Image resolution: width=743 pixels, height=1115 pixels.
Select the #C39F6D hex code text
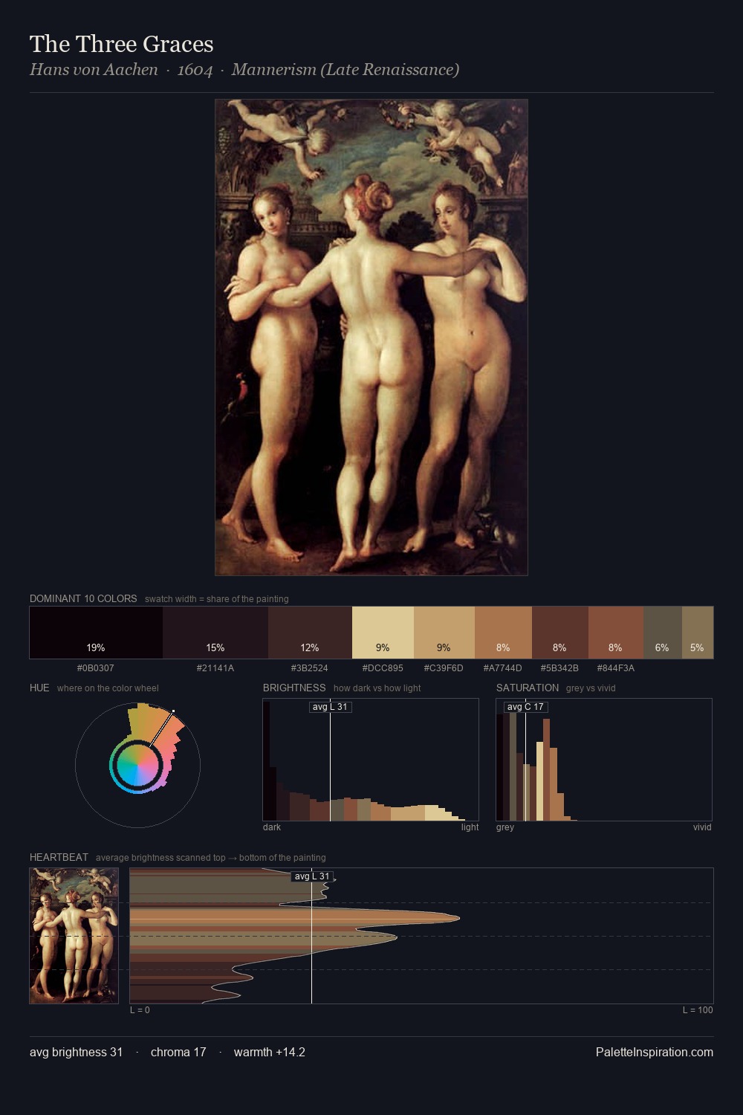click(x=444, y=668)
